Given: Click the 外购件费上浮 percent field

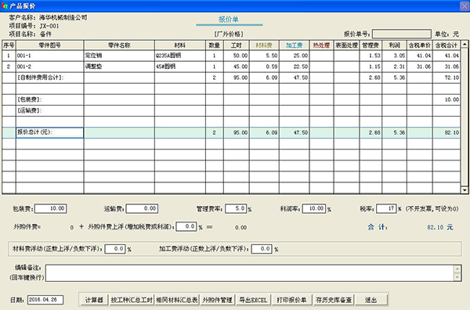Looking at the screenshot, I should click(x=186, y=226).
